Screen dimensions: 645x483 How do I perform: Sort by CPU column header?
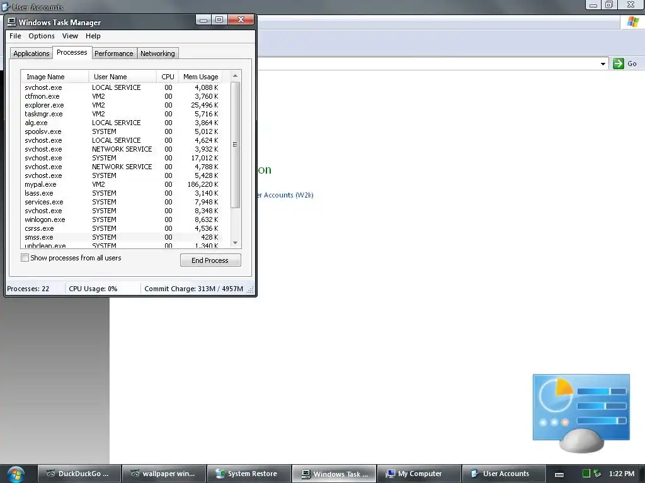pos(168,77)
